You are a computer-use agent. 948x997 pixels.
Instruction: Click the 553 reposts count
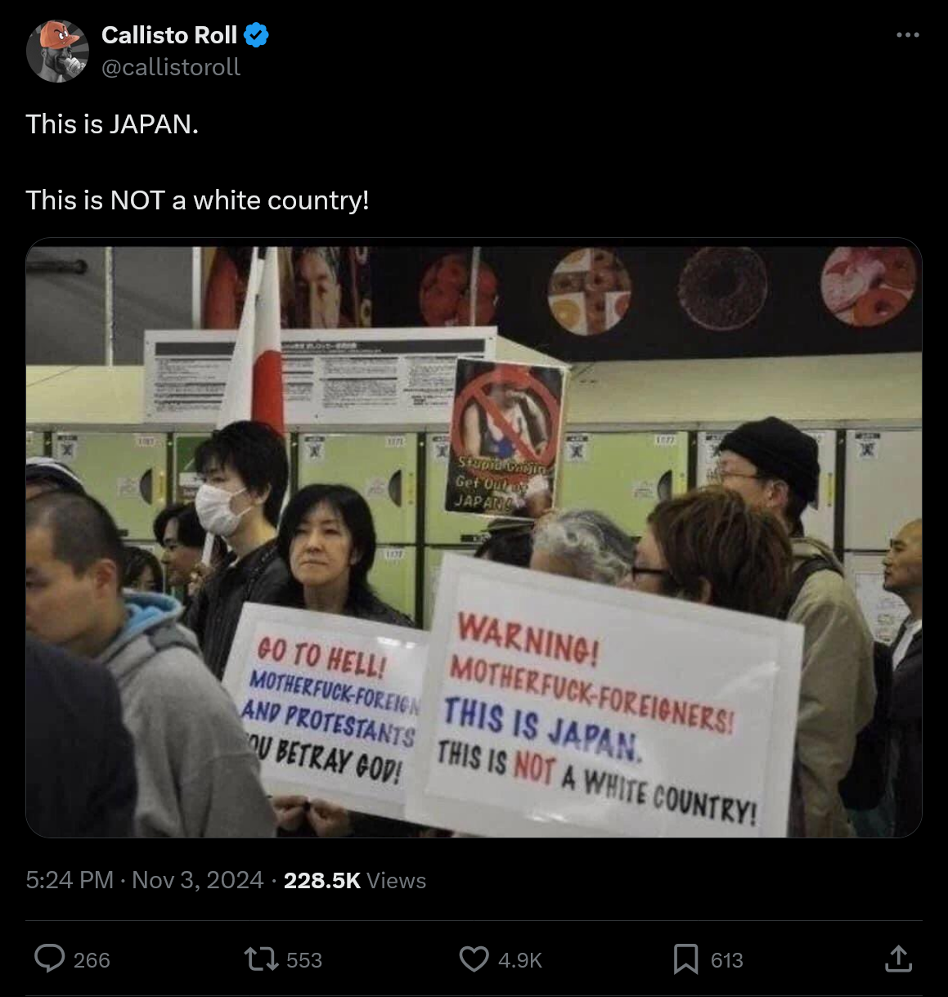[x=304, y=960]
